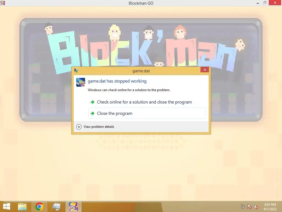Restore down the Blockman GO window
The width and height of the screenshot is (282, 212).
265,3
